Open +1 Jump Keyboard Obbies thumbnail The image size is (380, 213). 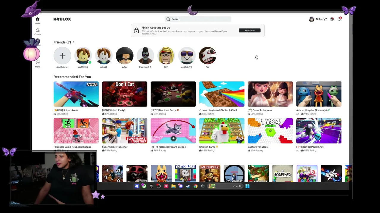click(222, 94)
